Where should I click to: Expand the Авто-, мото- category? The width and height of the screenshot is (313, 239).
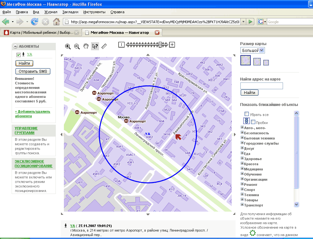point(242,127)
